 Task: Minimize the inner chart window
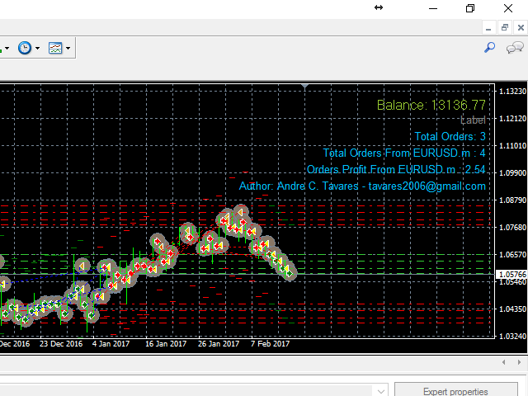(489, 27)
